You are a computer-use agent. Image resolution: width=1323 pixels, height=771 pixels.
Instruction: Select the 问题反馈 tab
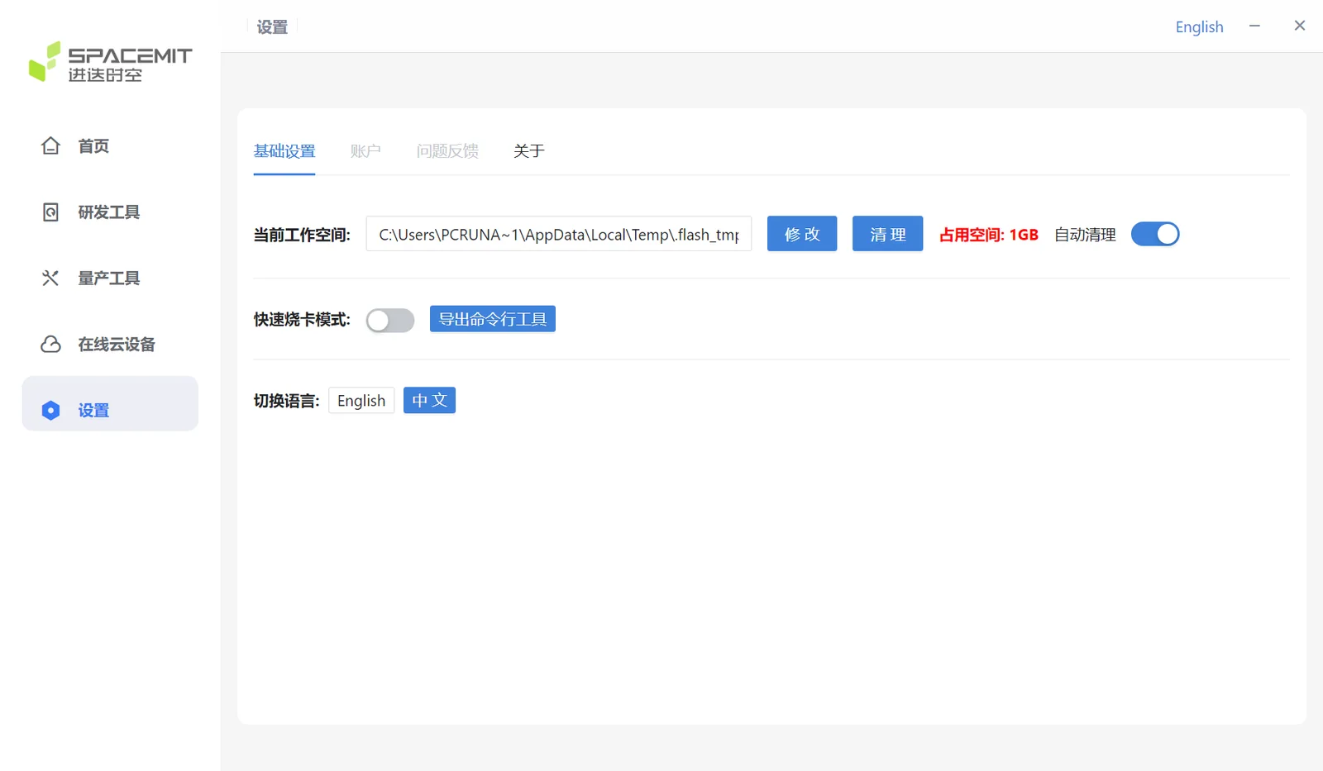point(447,151)
